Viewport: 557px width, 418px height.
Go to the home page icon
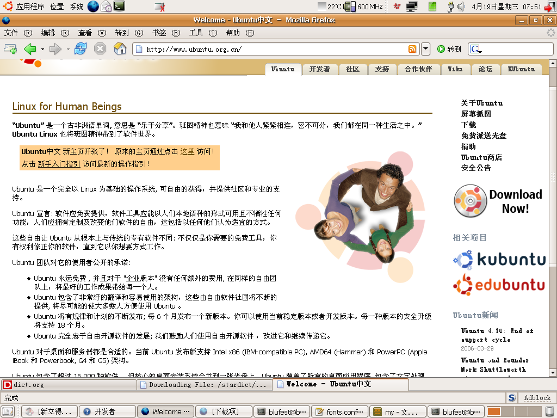click(120, 48)
